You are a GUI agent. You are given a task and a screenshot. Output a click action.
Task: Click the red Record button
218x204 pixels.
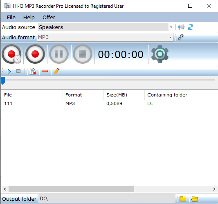point(35,54)
